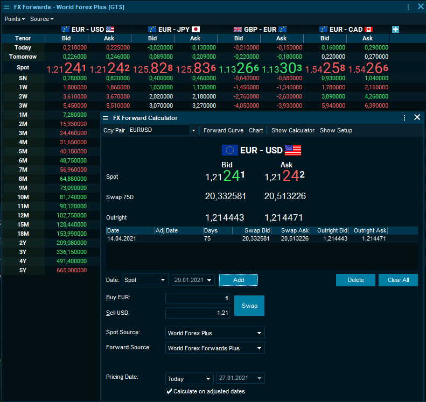This screenshot has width=426, height=402.
Task: Open the Source menu
Action: click(x=41, y=19)
